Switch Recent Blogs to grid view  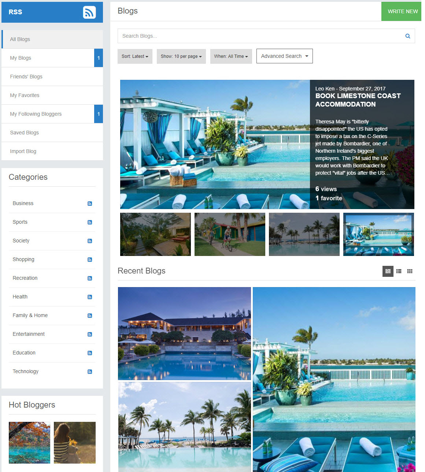click(x=410, y=271)
